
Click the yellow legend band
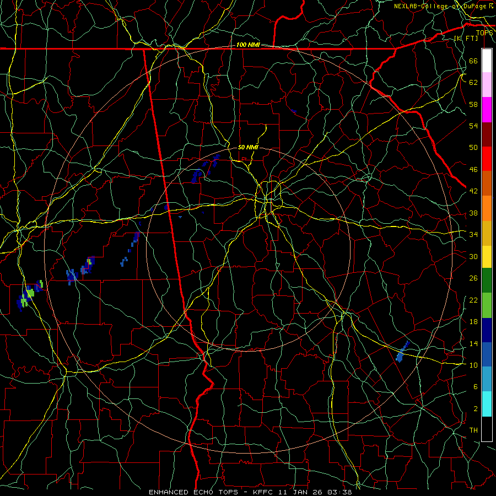click(x=487, y=257)
